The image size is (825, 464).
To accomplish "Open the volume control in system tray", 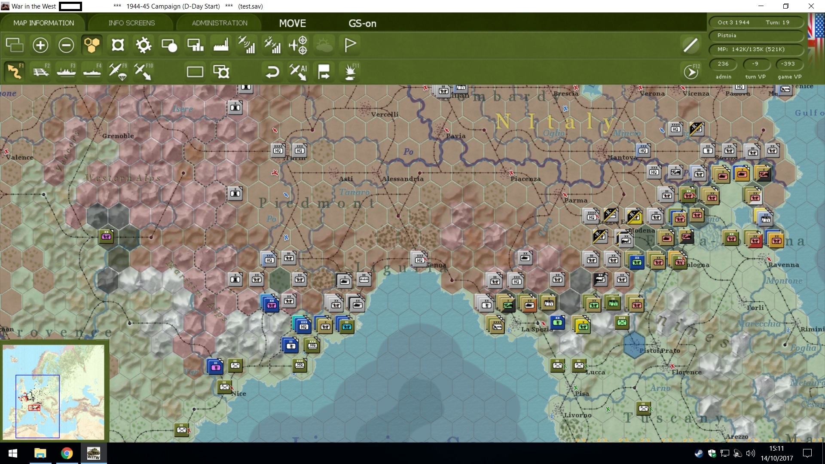I will pyautogui.click(x=750, y=453).
